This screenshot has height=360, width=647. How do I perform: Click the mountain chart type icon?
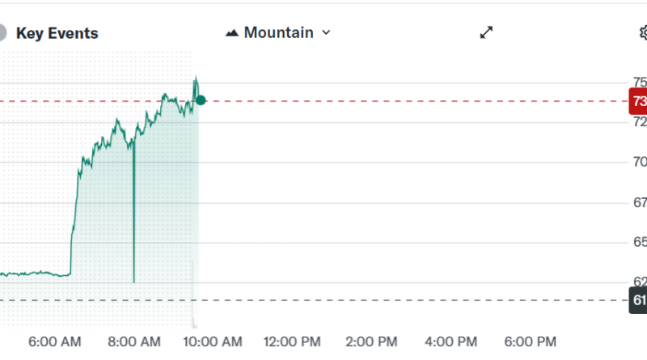(232, 33)
